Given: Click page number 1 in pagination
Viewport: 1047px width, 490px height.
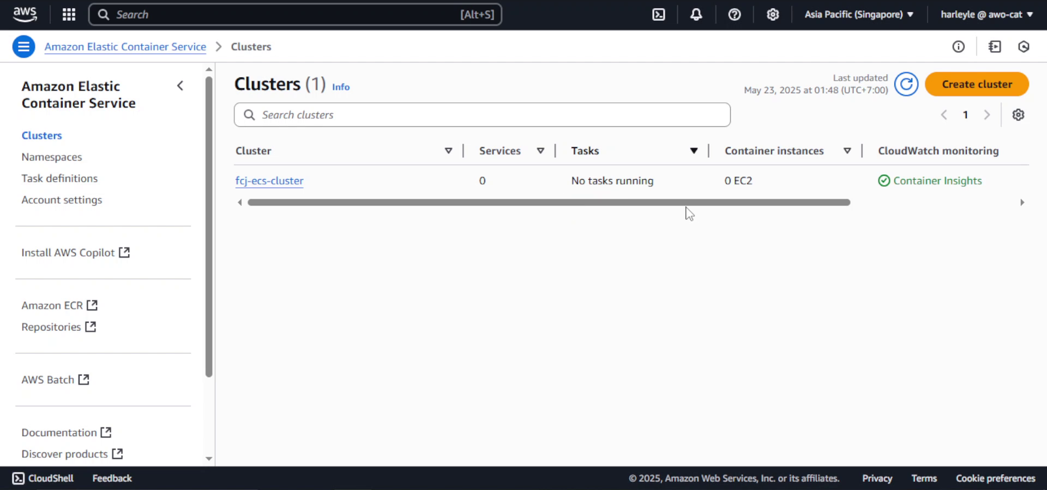Looking at the screenshot, I should (965, 115).
